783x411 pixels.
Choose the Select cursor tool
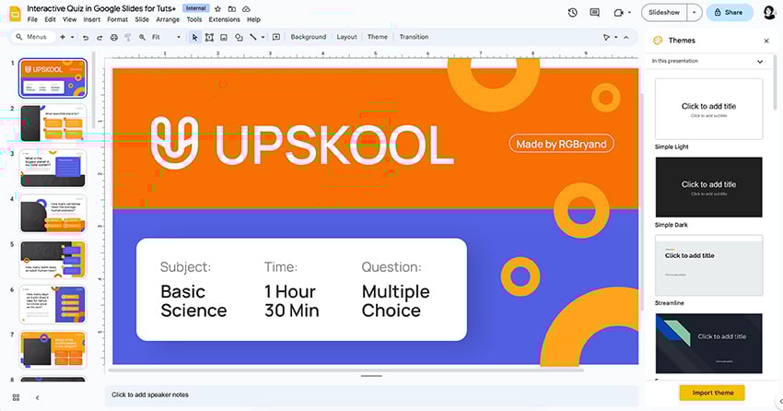(194, 38)
